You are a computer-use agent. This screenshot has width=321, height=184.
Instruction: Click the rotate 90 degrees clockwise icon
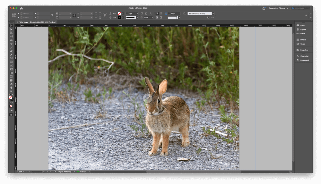coord(96,13)
